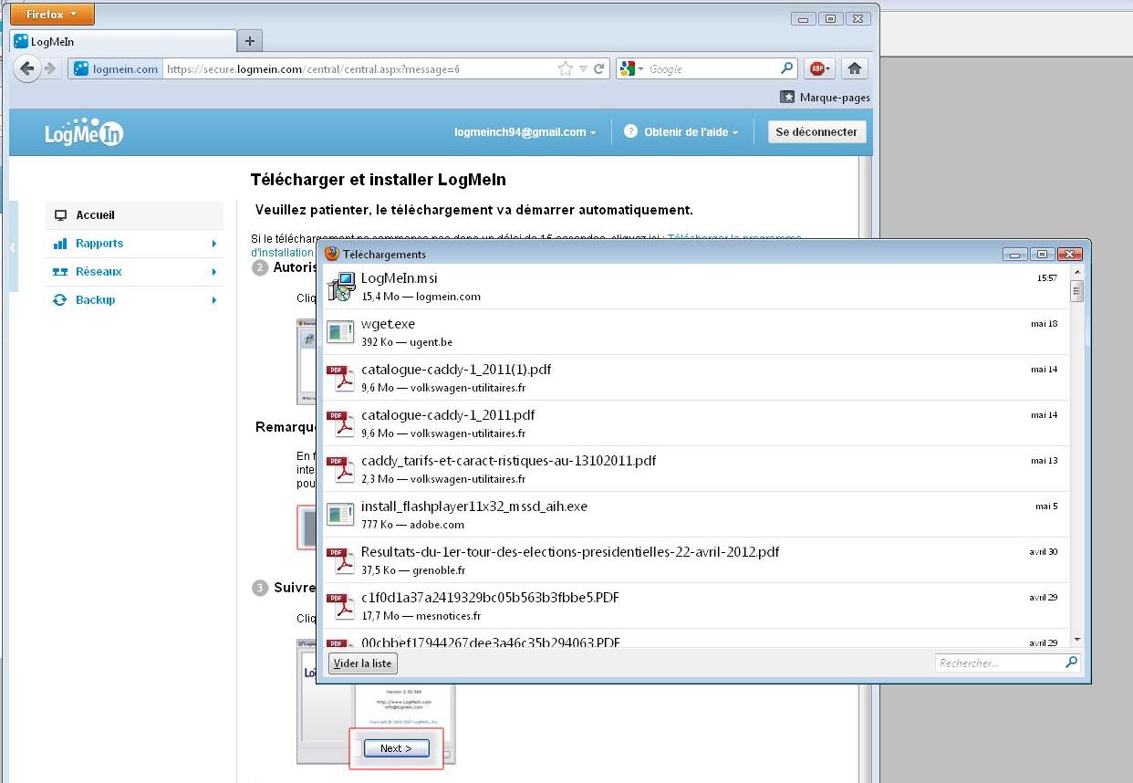Open the URL history dropdown arrow

584,68
